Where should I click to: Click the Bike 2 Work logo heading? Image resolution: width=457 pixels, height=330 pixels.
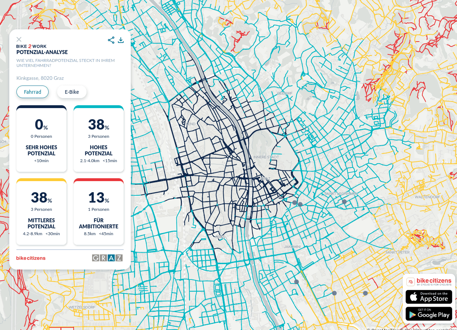click(31, 46)
